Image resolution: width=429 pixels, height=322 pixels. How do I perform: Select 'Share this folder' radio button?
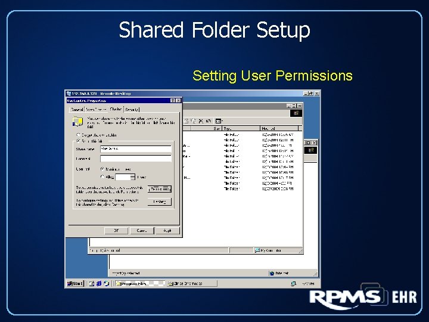pyautogui.click(x=78, y=141)
